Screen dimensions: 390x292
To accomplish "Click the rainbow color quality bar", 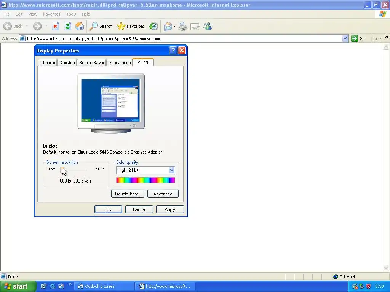I will coord(145,180).
